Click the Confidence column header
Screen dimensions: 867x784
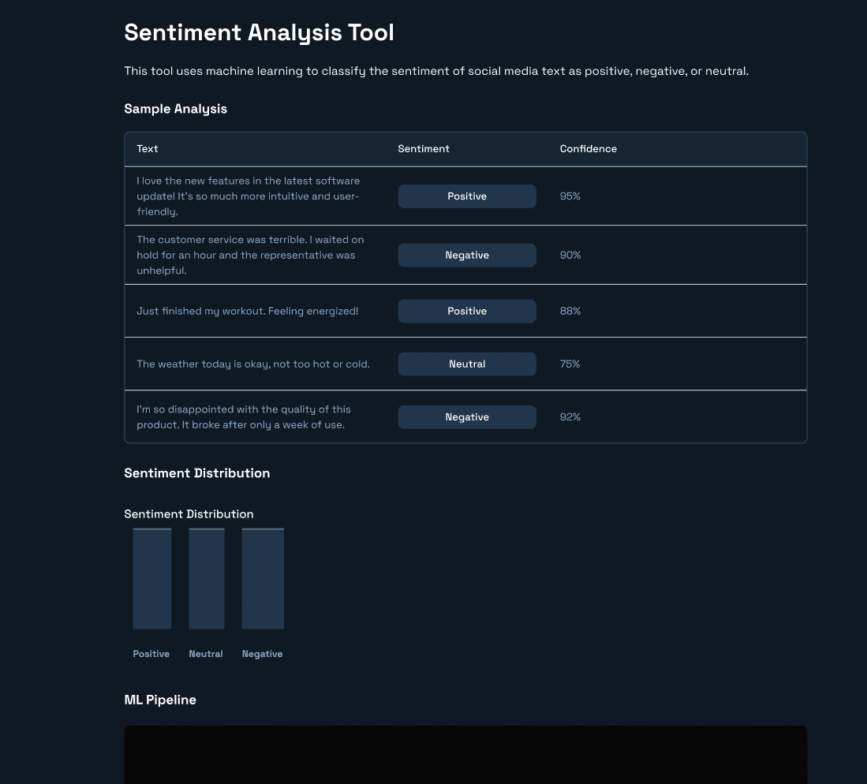pyautogui.click(x=589, y=149)
